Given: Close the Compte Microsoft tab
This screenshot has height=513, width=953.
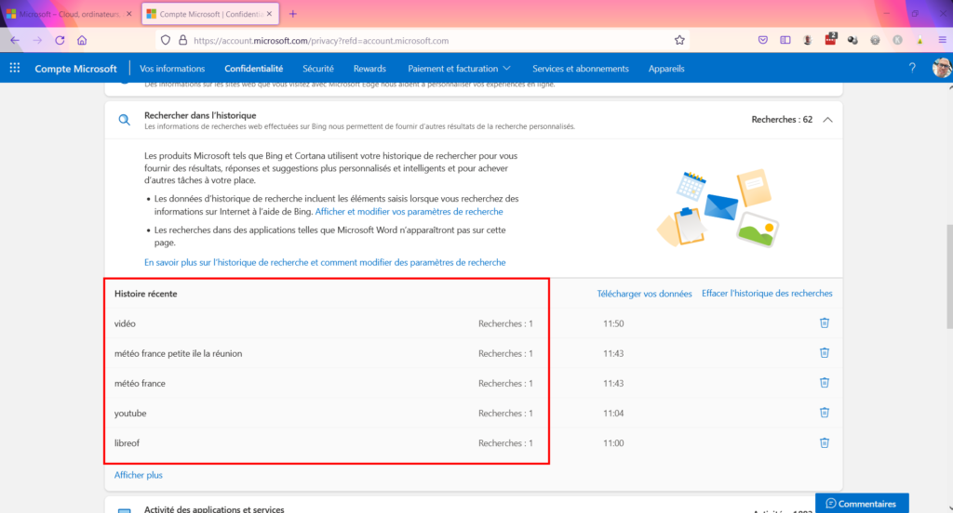Looking at the screenshot, I should click(269, 13).
